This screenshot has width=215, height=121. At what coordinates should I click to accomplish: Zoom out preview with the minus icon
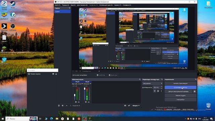pyautogui.click(x=73, y=71)
